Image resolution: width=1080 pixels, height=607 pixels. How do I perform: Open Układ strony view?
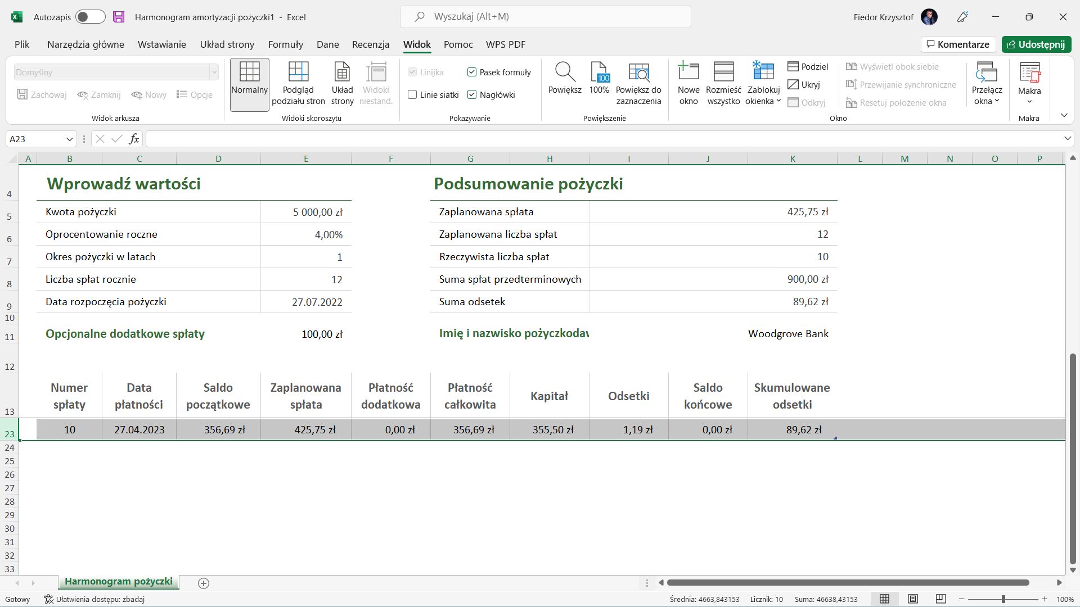[341, 83]
